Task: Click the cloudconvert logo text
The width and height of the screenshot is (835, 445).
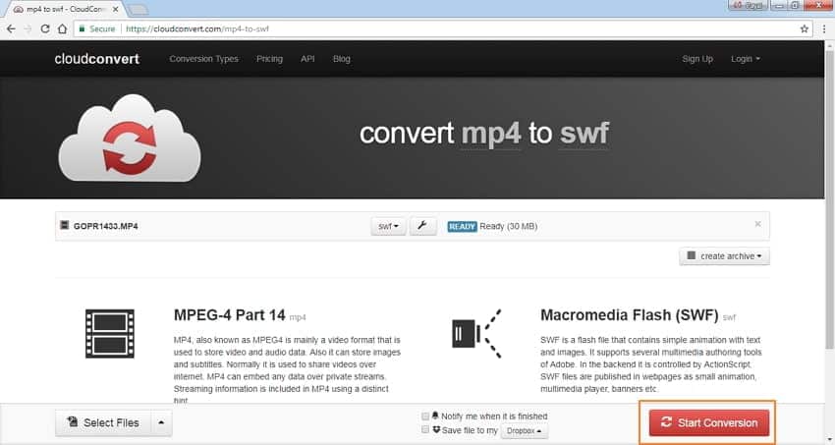Action: coord(97,59)
